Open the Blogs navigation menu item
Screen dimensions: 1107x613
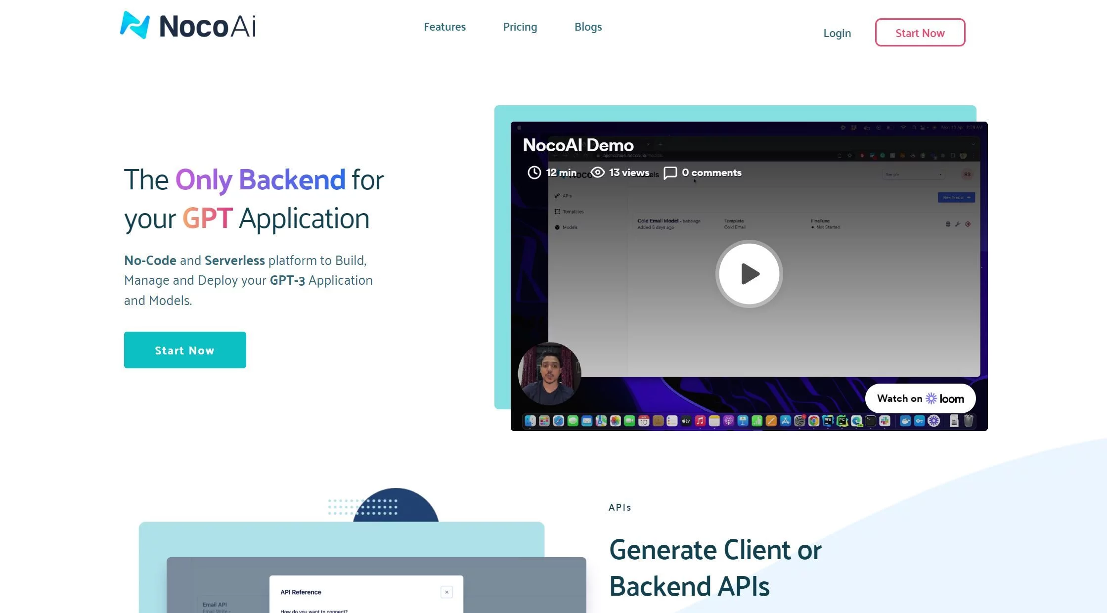(588, 26)
